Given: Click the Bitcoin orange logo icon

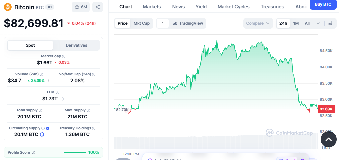Looking at the screenshot, I should (x=8, y=7).
